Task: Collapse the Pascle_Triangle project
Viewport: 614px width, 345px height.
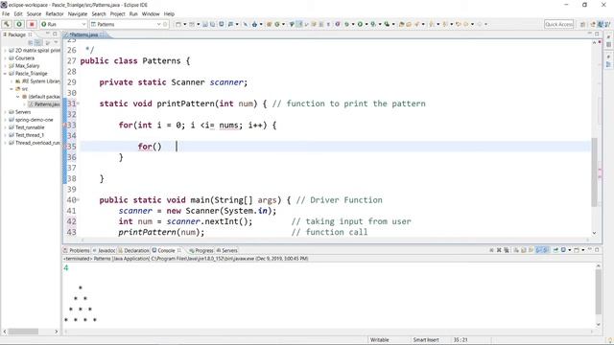Action: pyautogui.click(x=5, y=74)
